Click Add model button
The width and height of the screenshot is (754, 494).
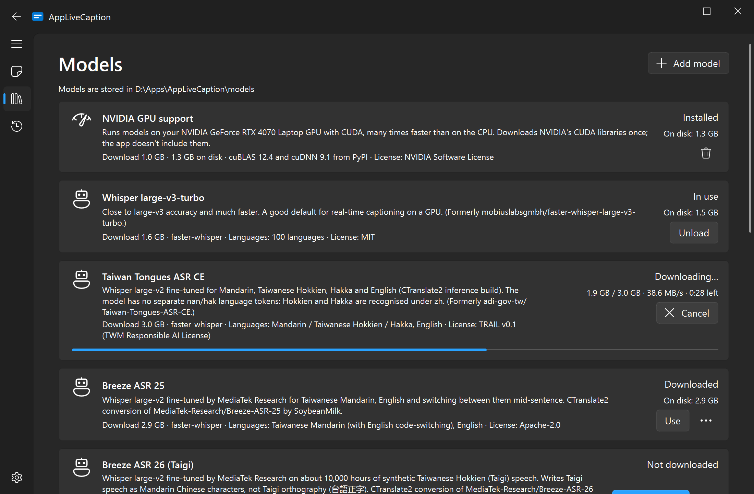(688, 63)
